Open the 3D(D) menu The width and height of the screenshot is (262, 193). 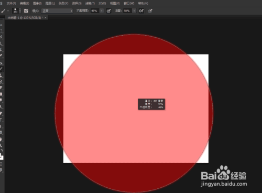click(102, 3)
